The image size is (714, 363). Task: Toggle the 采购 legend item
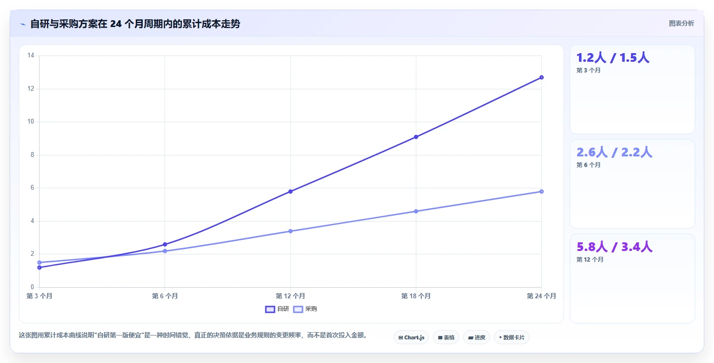point(305,309)
